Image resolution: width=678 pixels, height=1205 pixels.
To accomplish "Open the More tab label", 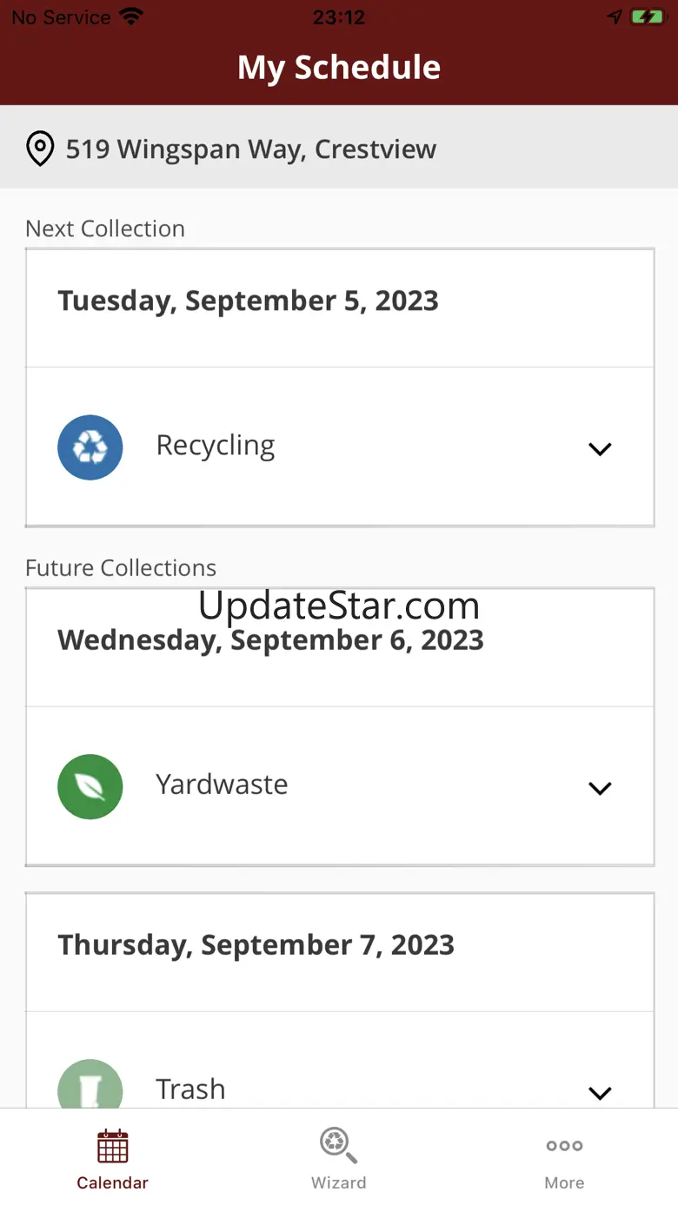I will click(564, 1182).
